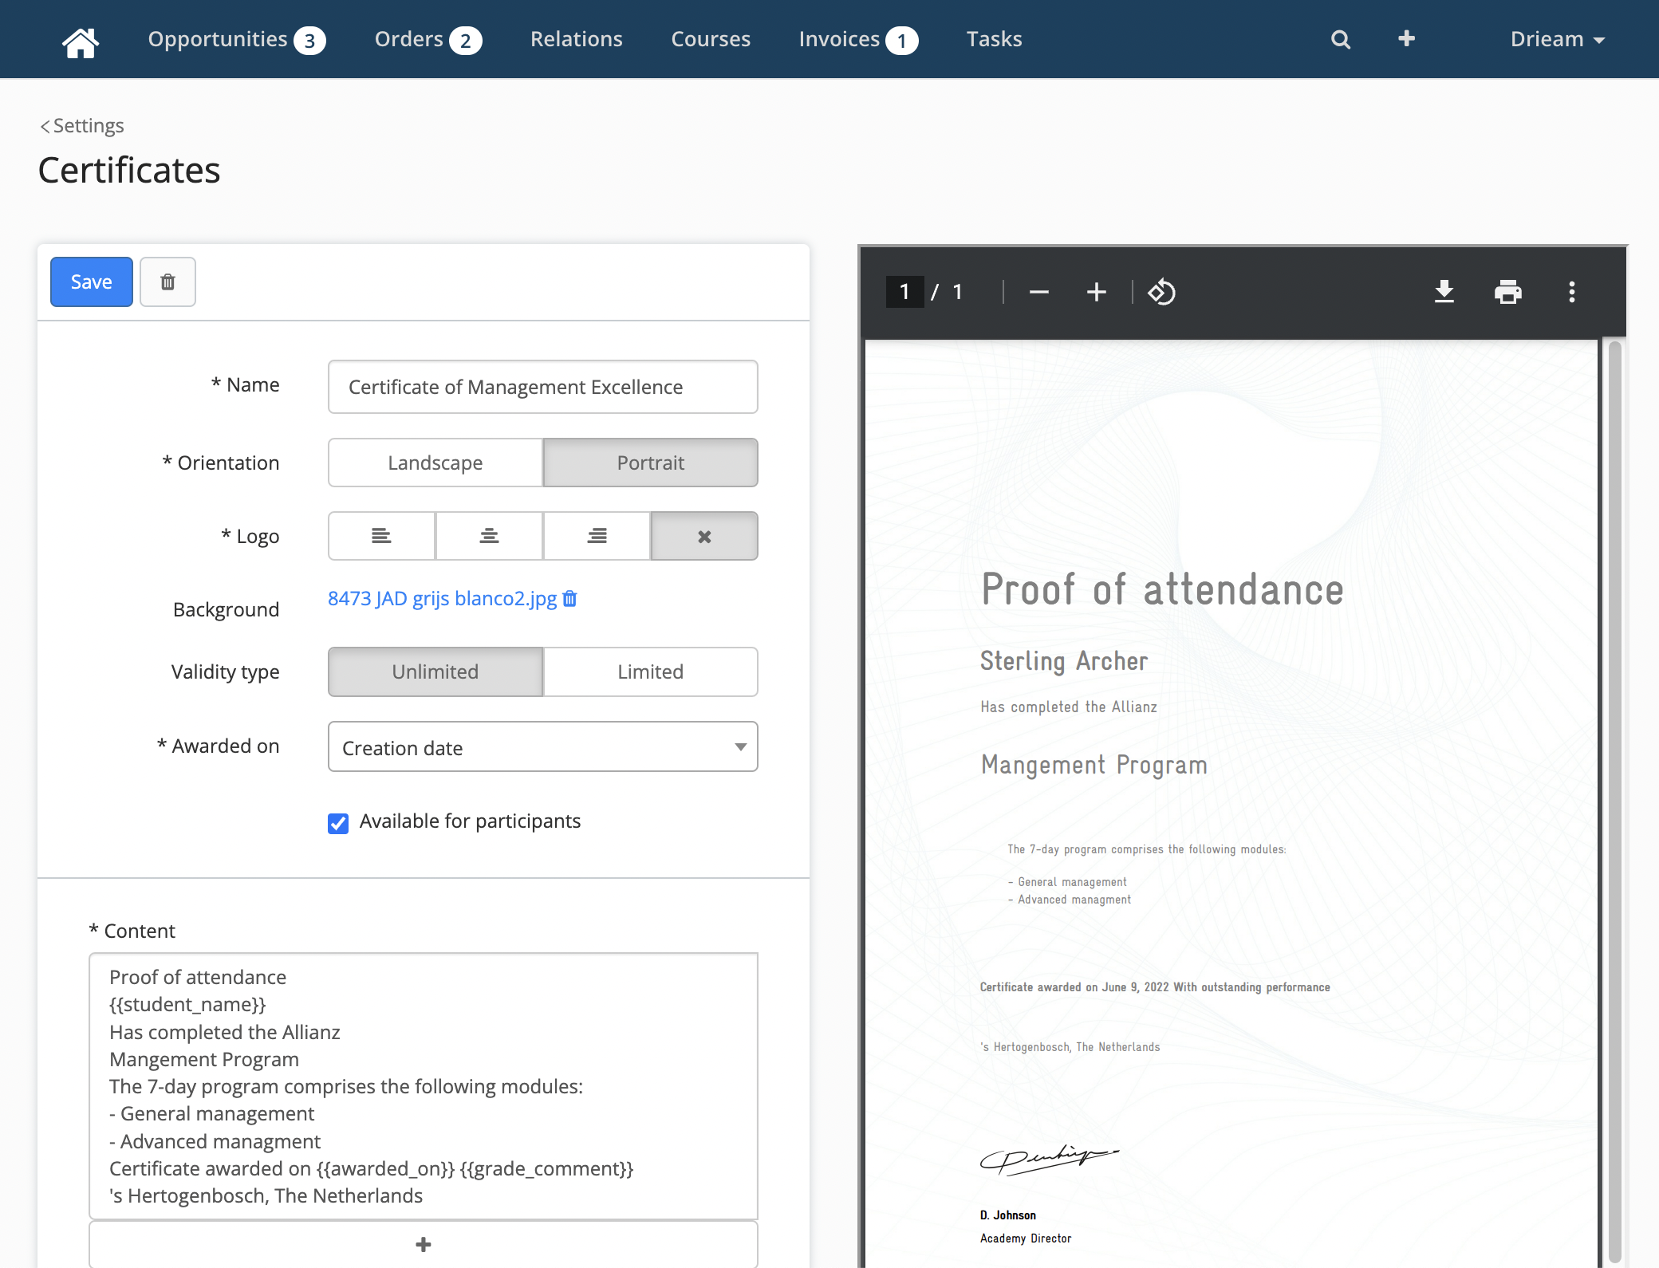Click the plus icon in top navigation
Viewport: 1659px width, 1268px height.
click(x=1407, y=38)
